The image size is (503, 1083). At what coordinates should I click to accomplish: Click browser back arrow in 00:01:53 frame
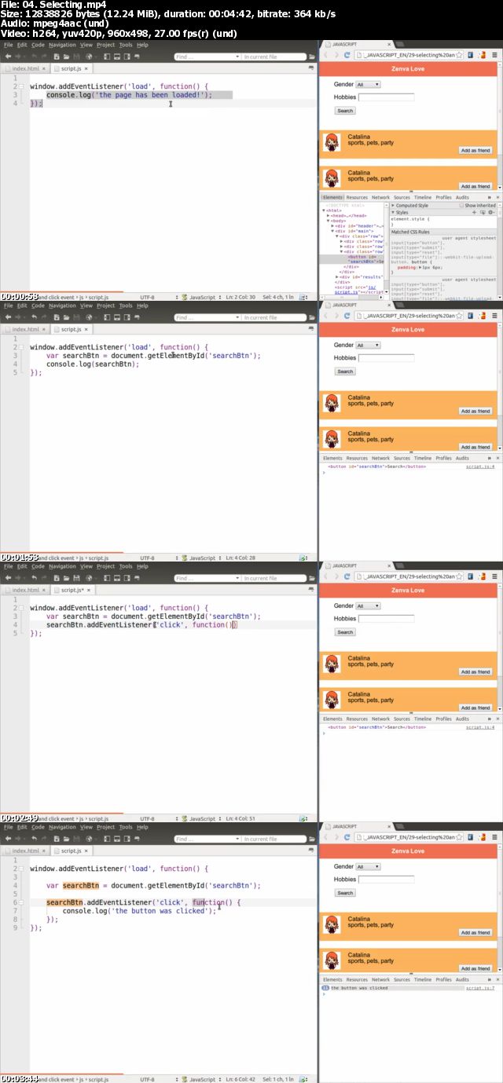(326, 317)
